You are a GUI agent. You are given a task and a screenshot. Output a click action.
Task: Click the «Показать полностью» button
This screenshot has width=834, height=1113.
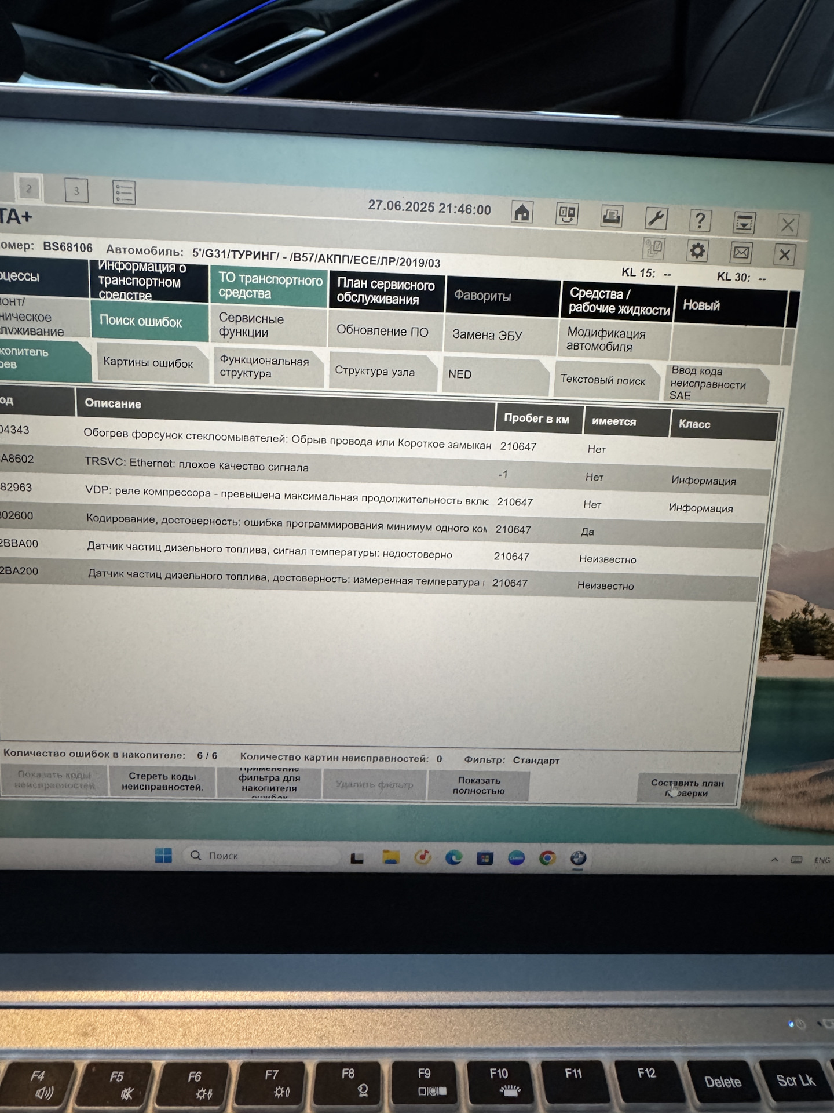tap(478, 785)
